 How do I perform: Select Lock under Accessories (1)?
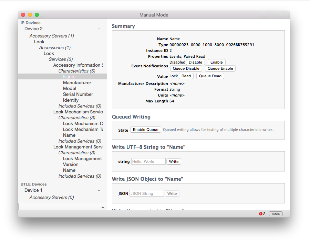coord(49,54)
